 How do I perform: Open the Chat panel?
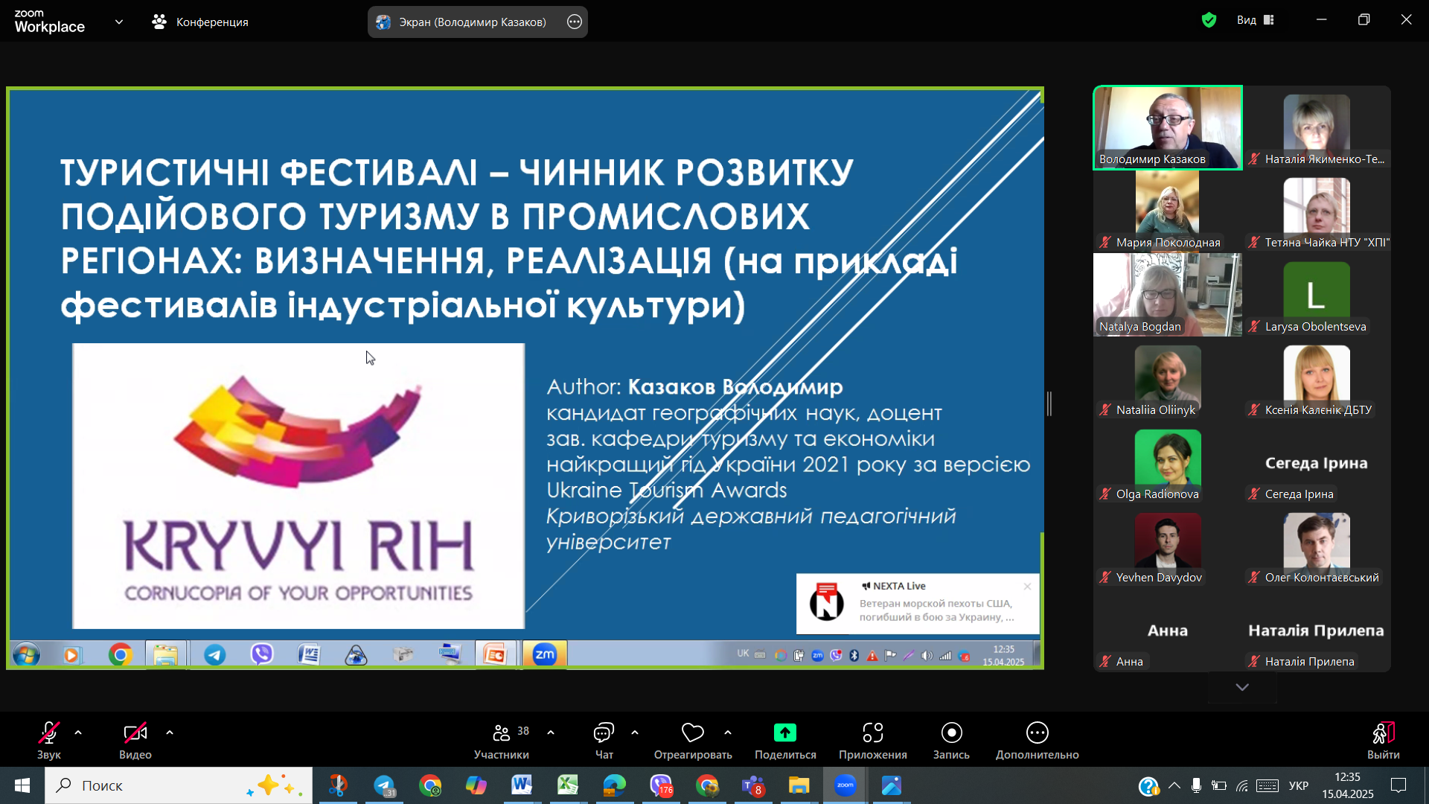pyautogui.click(x=604, y=741)
